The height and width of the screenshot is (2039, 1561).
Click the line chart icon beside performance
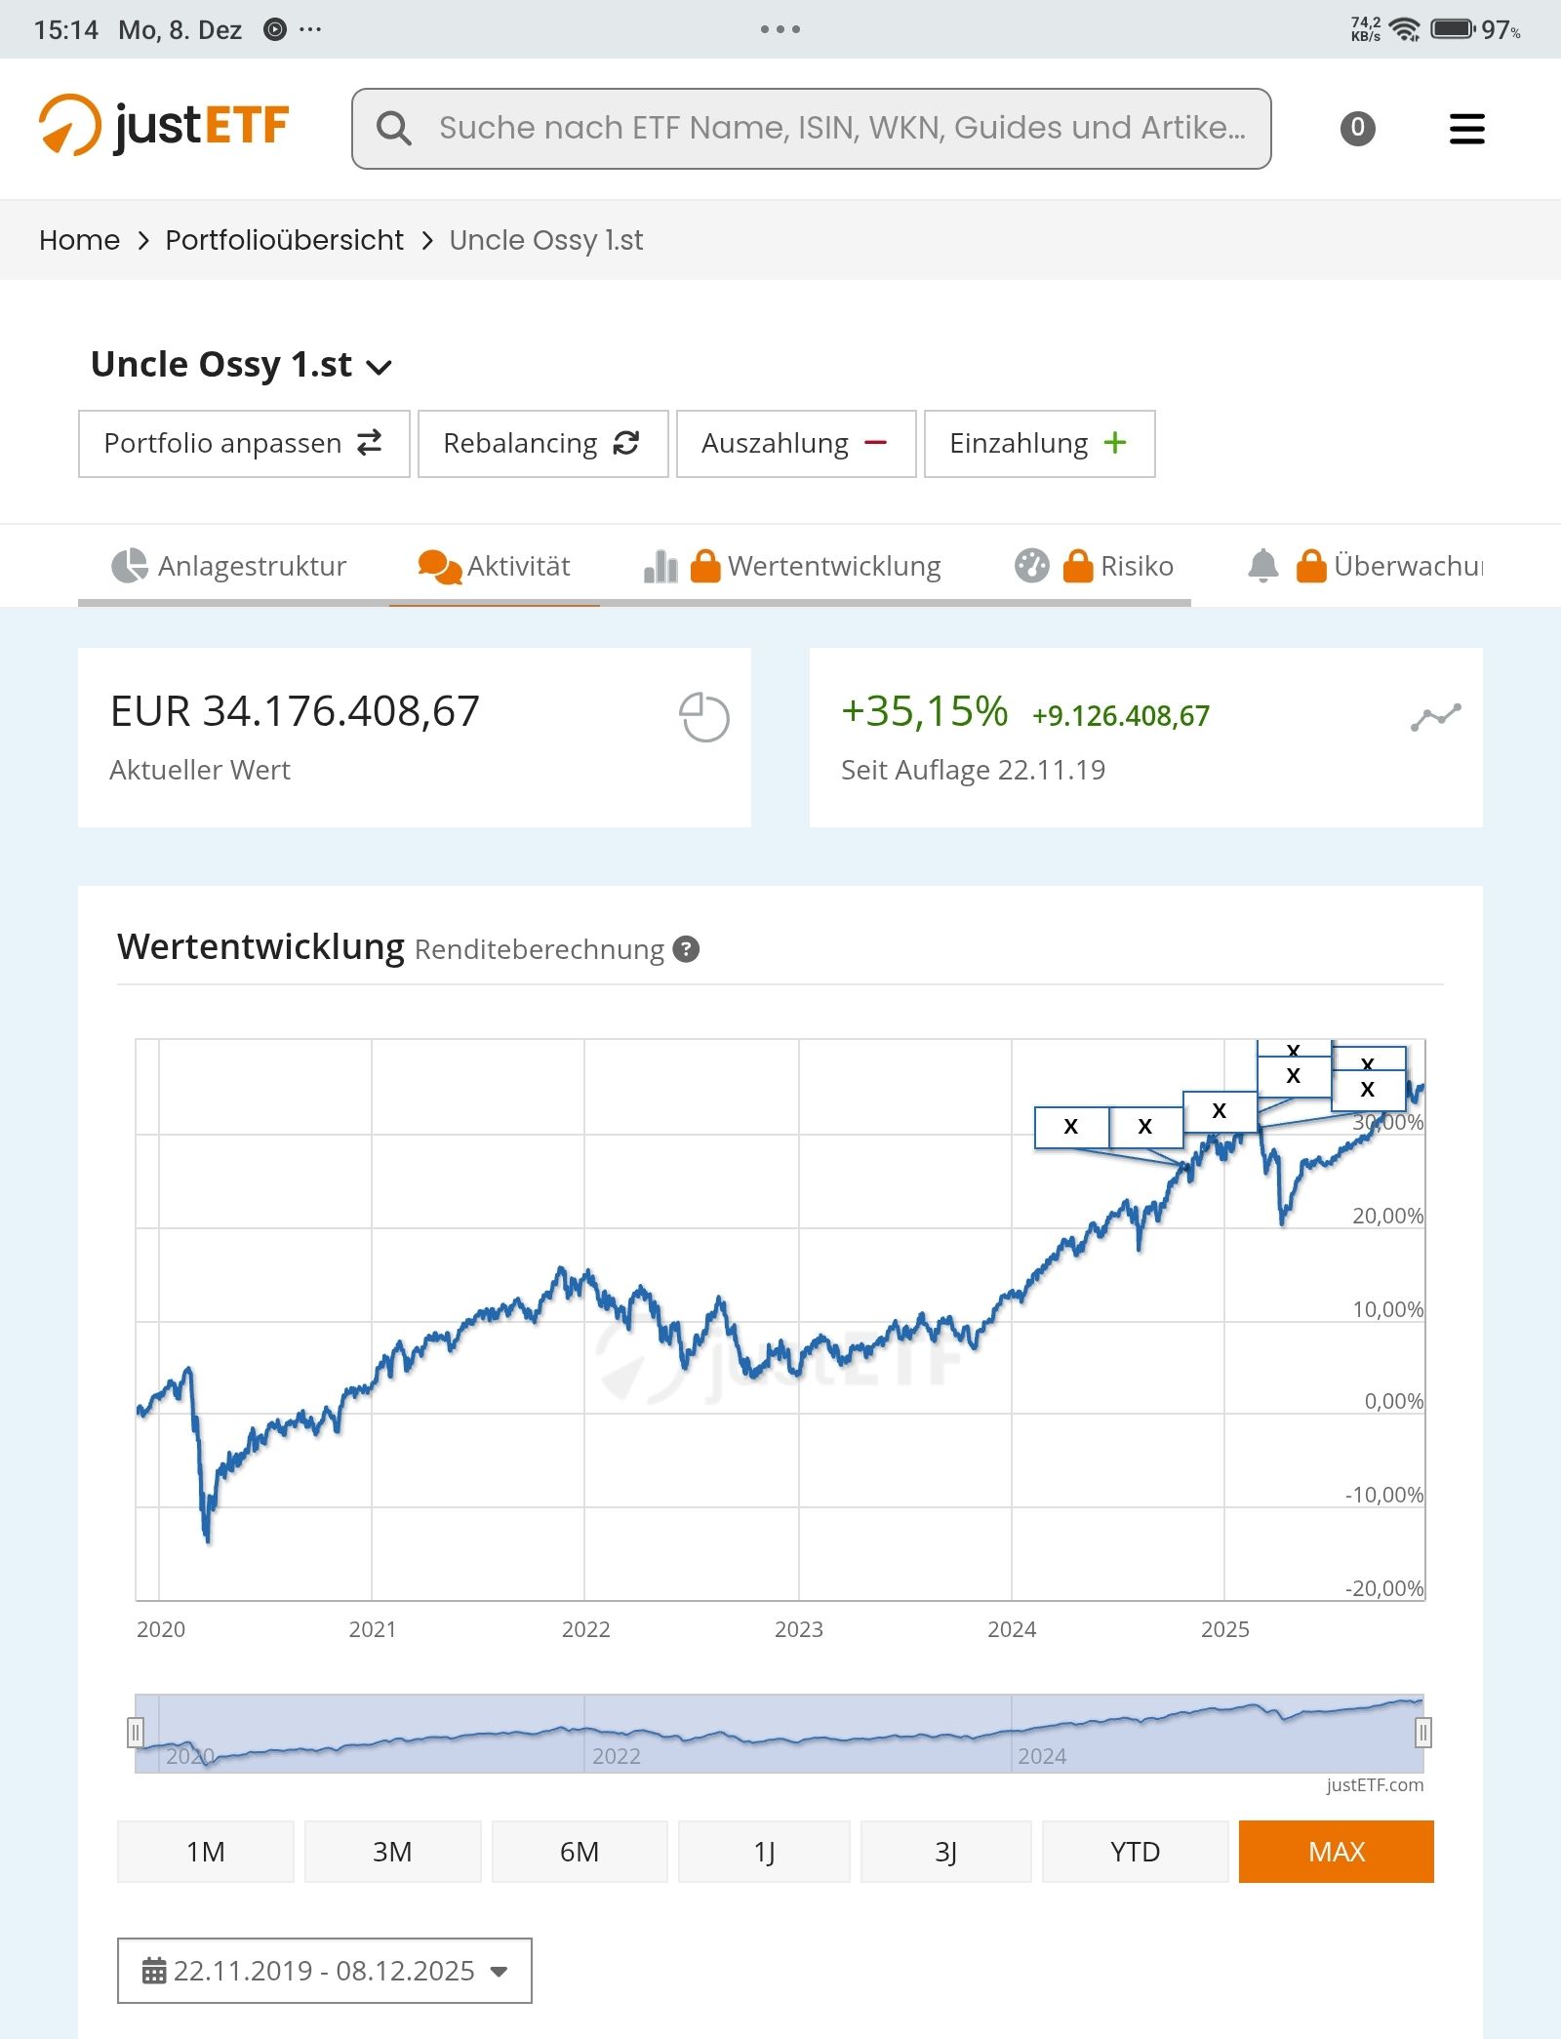point(1435,717)
